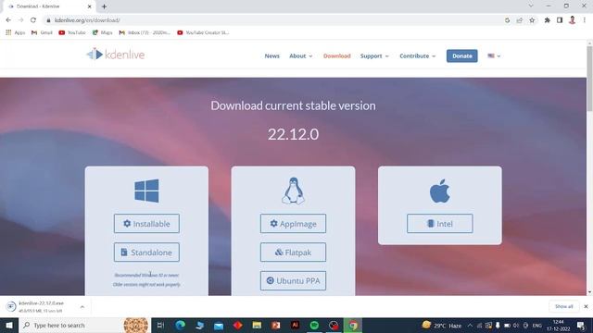This screenshot has height=333, width=593.
Task: Click the Linux penguin icon
Action: pyautogui.click(x=293, y=191)
